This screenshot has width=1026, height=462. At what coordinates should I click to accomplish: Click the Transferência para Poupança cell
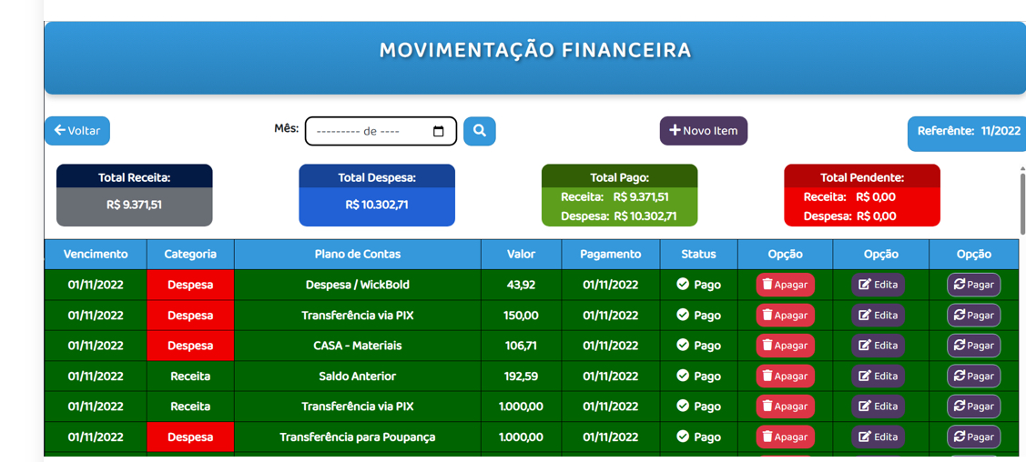(357, 437)
